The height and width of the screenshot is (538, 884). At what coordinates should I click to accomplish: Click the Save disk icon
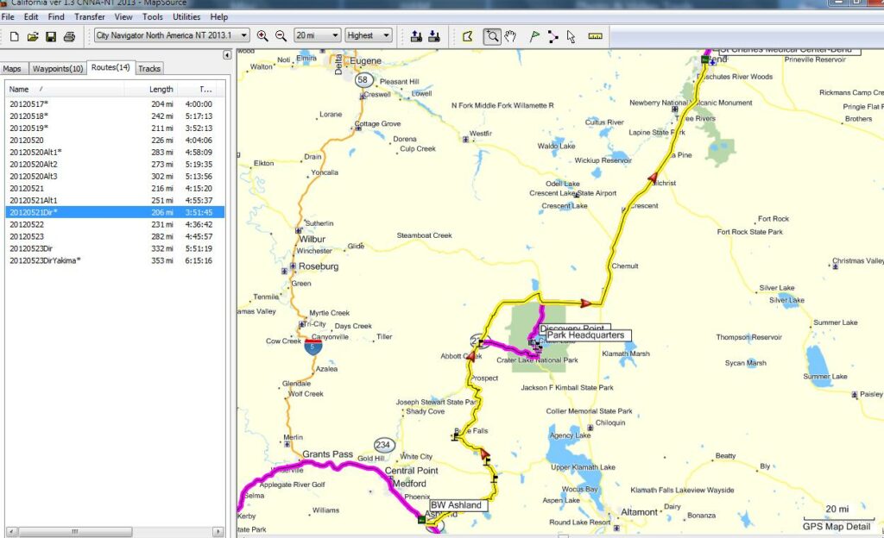51,36
